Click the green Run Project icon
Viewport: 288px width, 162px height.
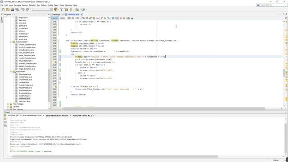point(71,9)
